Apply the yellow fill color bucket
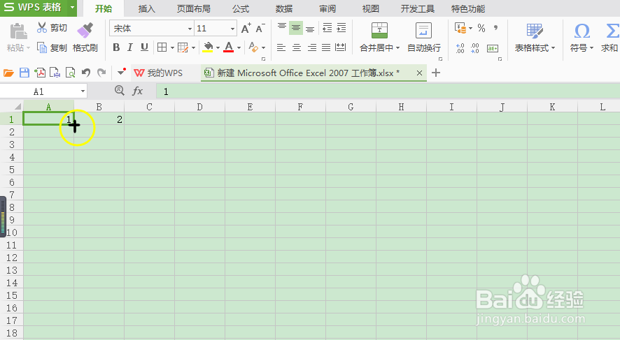Image resolution: width=620 pixels, height=340 pixels. 208,47
